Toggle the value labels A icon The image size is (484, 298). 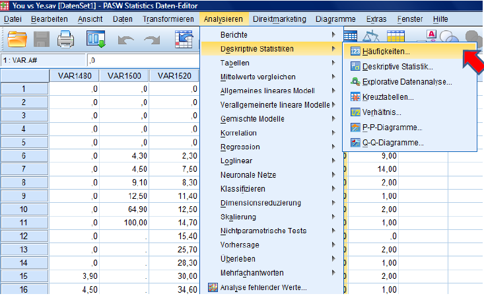(432, 36)
